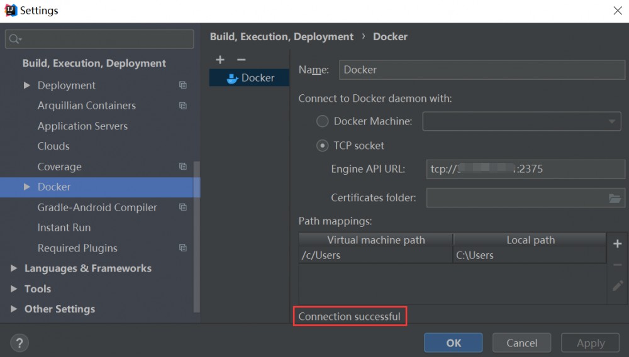Expand the Deployment tree node

coord(27,85)
